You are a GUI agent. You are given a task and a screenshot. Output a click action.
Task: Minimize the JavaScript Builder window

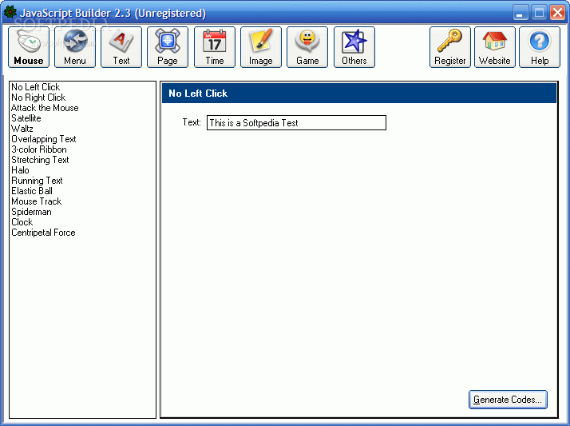click(521, 13)
